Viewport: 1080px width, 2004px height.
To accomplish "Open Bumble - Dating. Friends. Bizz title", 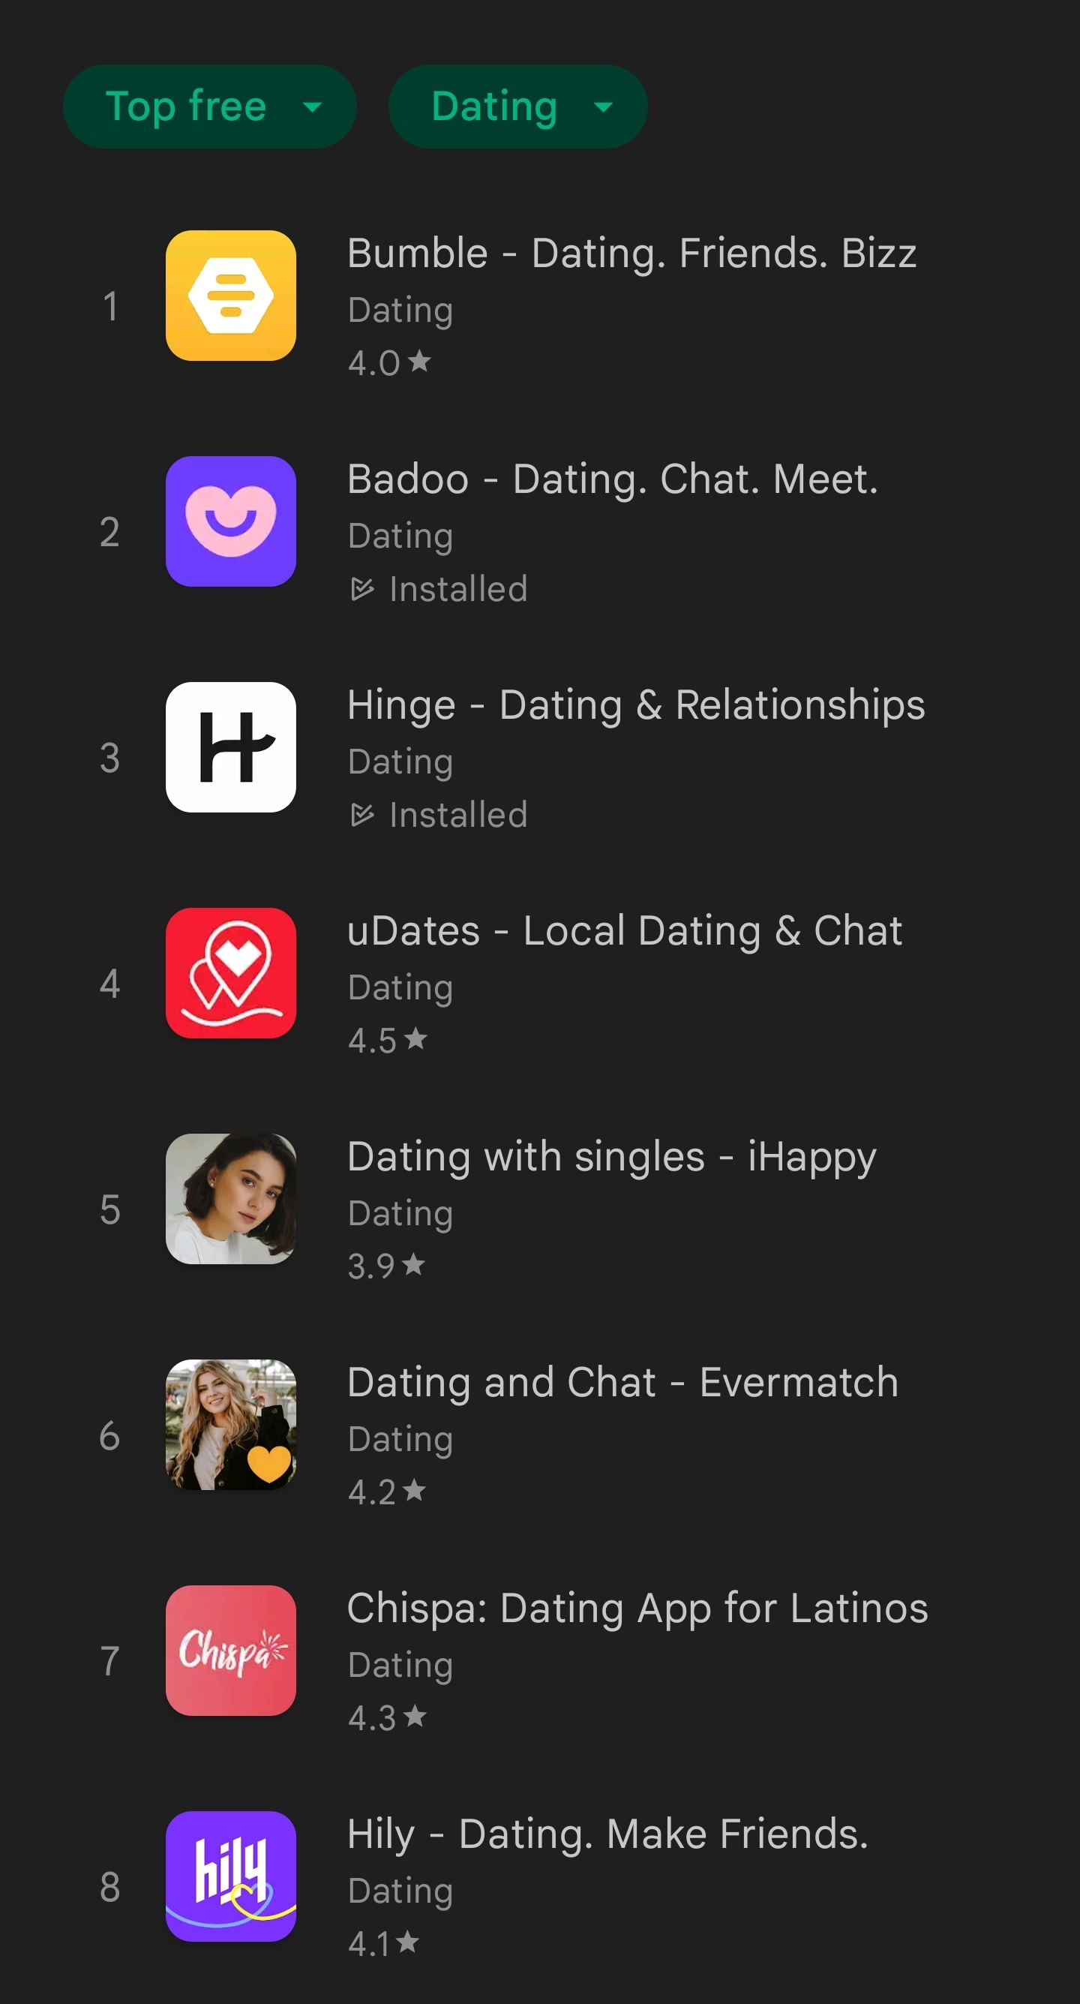I will tap(631, 254).
